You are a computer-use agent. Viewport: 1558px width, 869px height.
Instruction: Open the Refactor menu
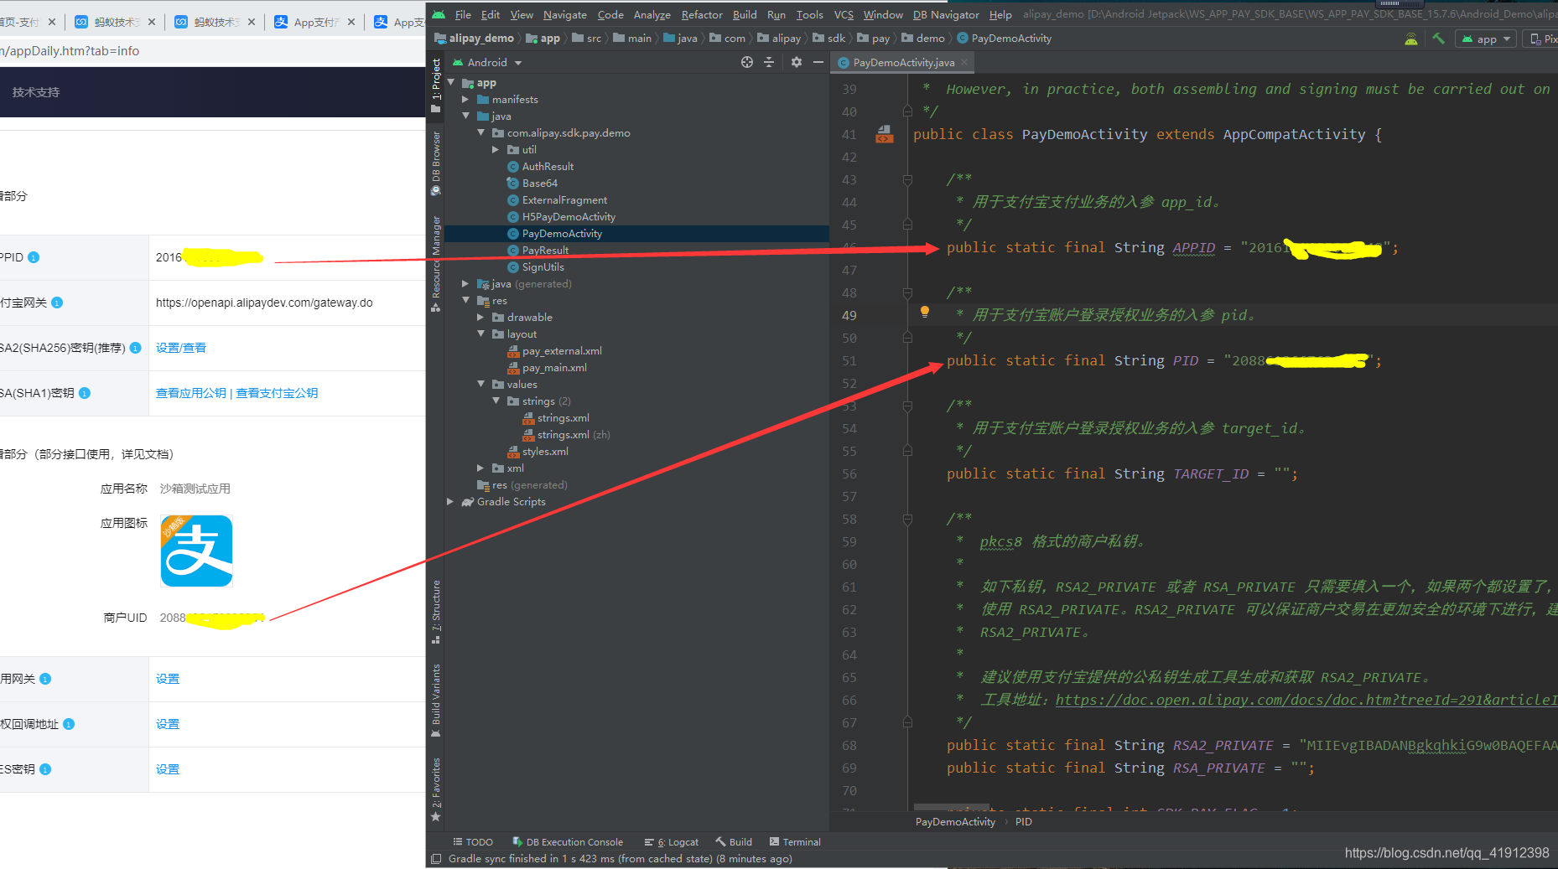point(702,14)
